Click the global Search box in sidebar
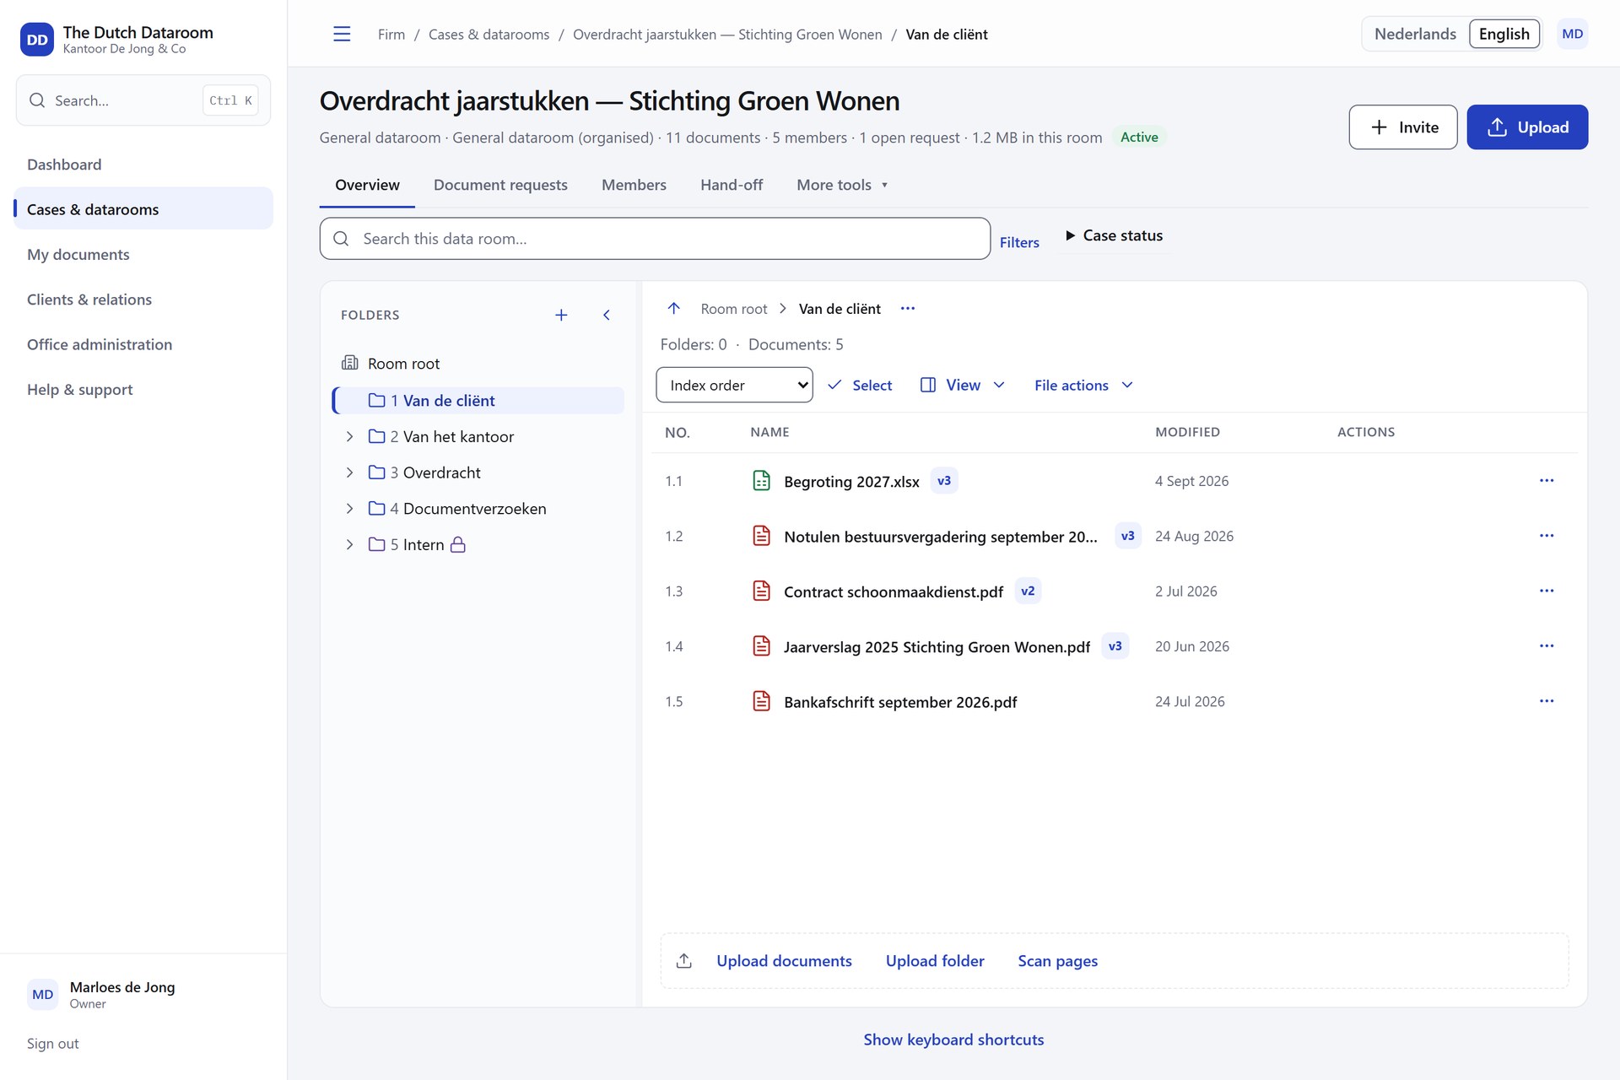Screen dimensions: 1620x1080 (143, 100)
